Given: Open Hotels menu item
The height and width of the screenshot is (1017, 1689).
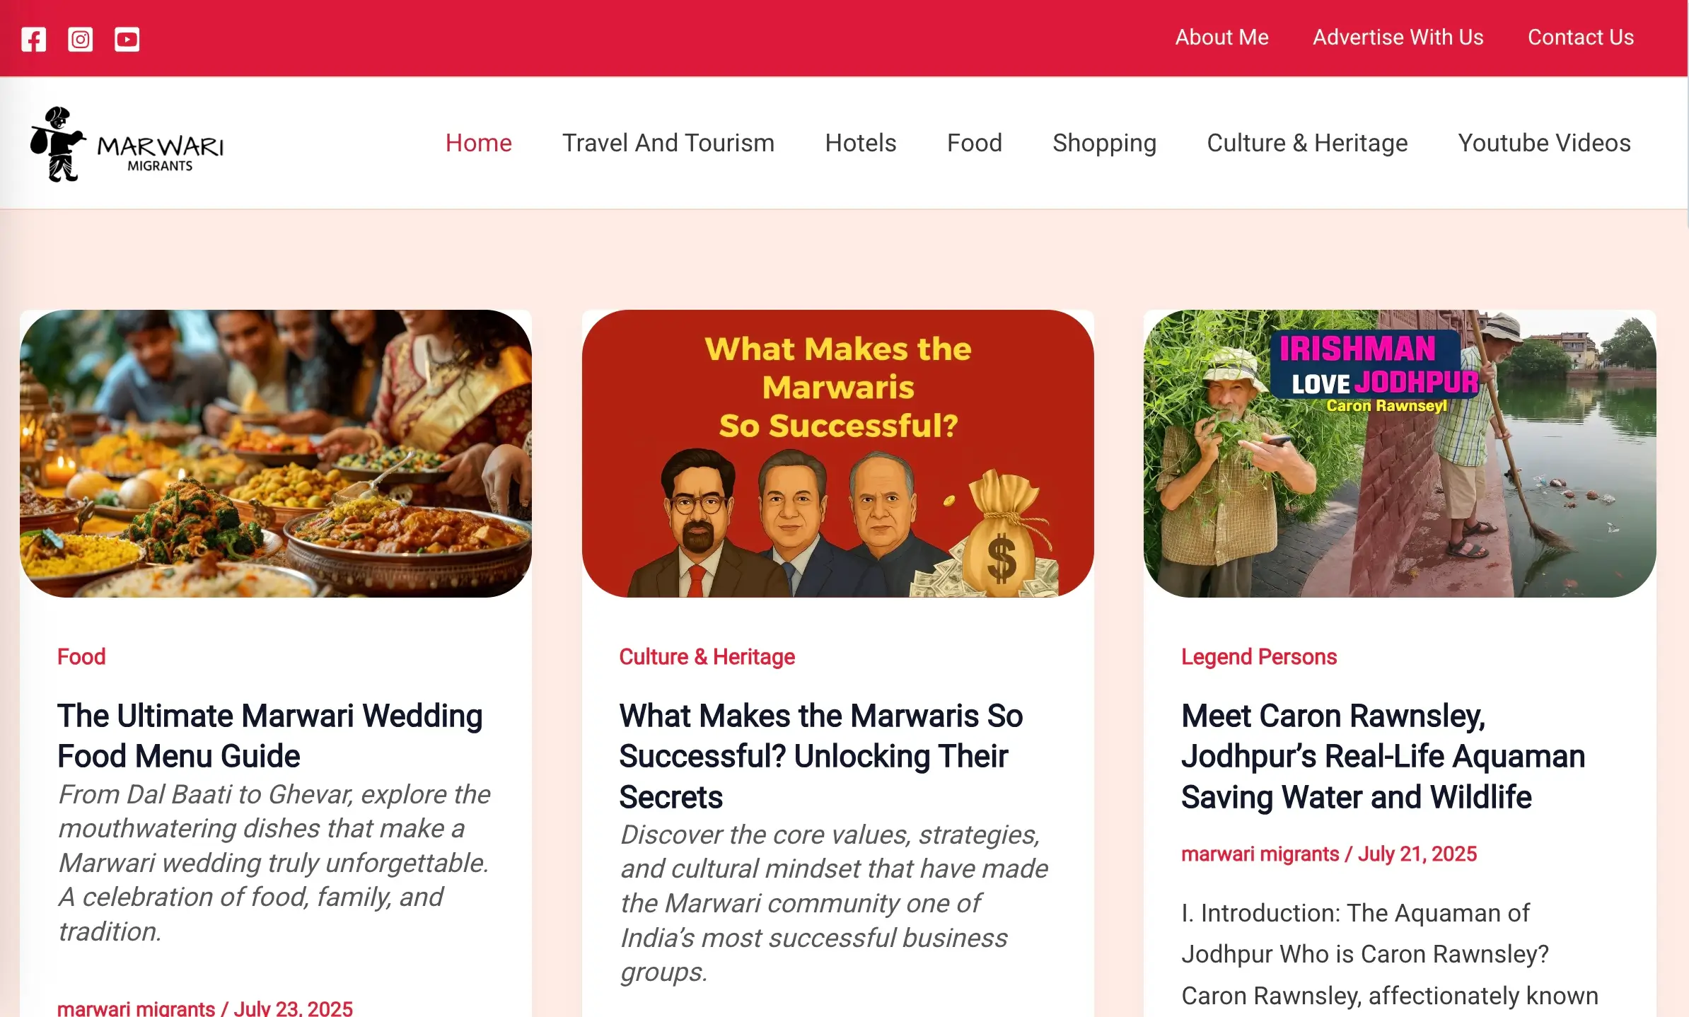Looking at the screenshot, I should pos(860,143).
